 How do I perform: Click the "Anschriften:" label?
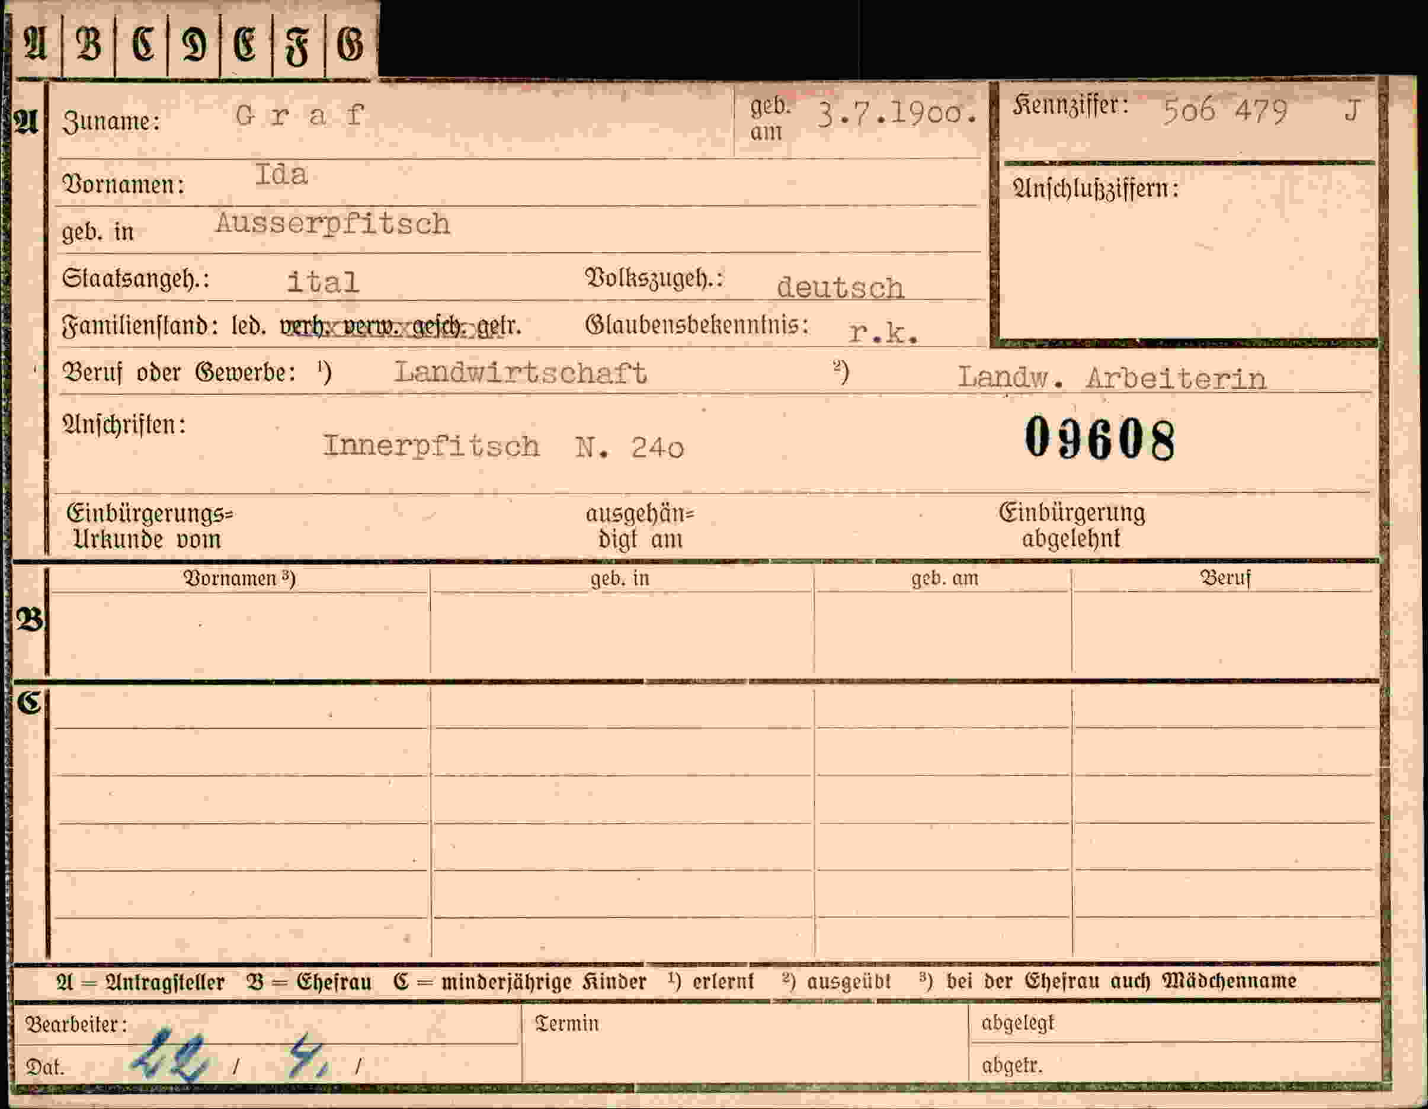(x=124, y=425)
